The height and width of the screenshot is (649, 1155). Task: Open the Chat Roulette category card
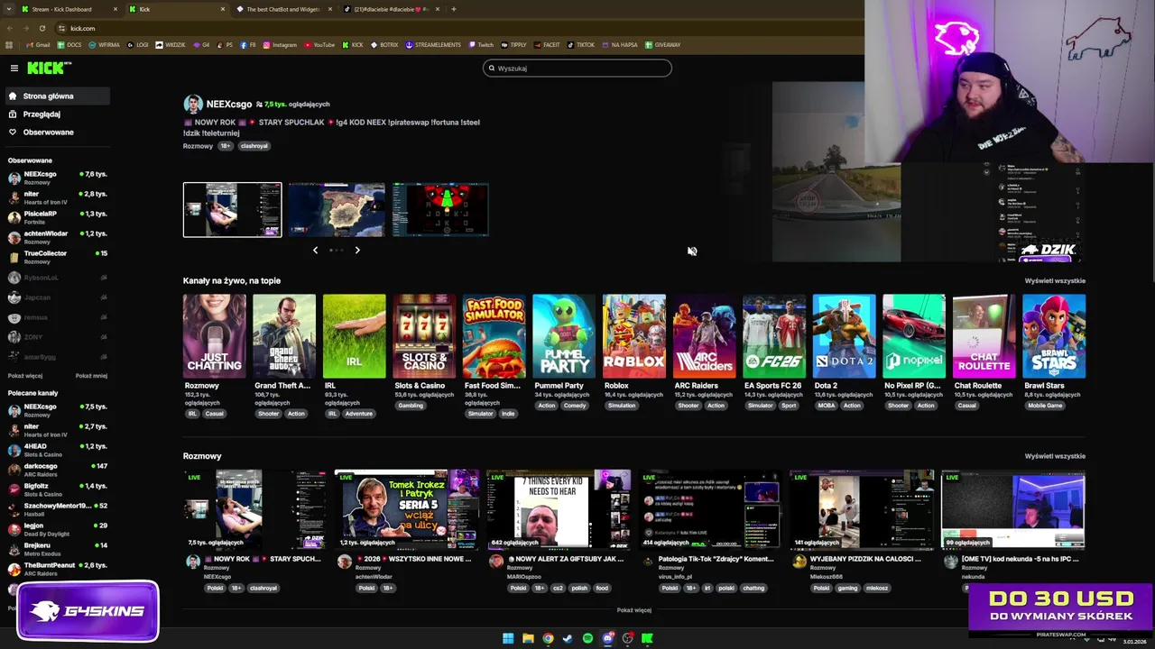pyautogui.click(x=984, y=336)
